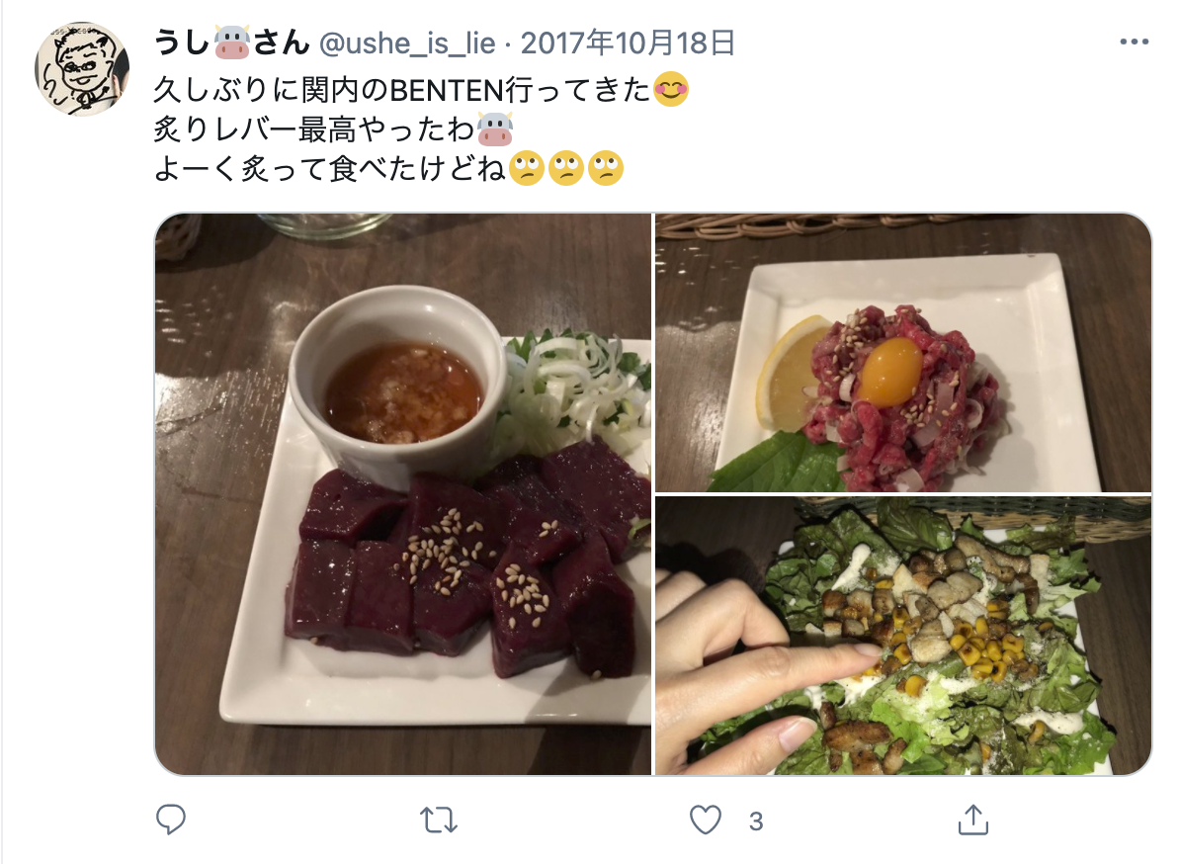Select the text line 炙りレバー最高やったわ

(x=333, y=130)
